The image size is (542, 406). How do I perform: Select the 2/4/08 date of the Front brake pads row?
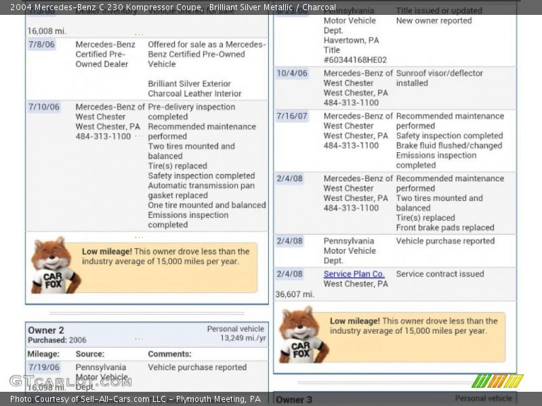(x=289, y=179)
